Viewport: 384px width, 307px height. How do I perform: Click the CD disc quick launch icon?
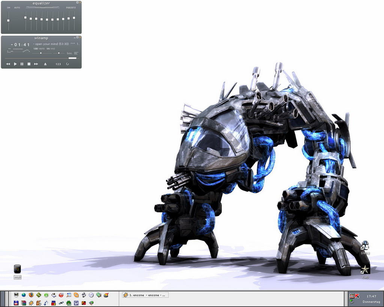[91, 295]
